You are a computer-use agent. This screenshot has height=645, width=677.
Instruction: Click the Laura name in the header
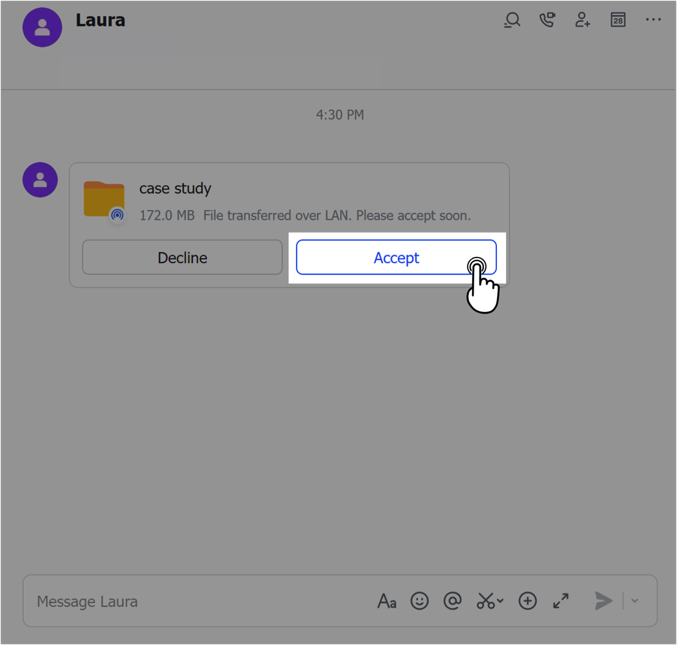pos(100,20)
